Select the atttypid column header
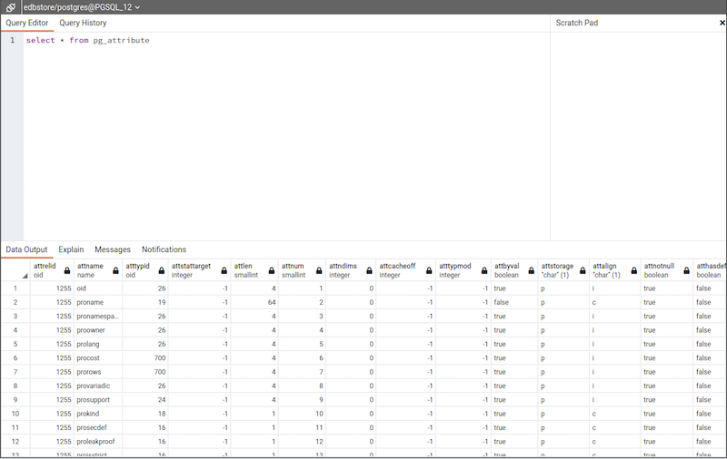This screenshot has height=459, width=727. click(x=145, y=270)
